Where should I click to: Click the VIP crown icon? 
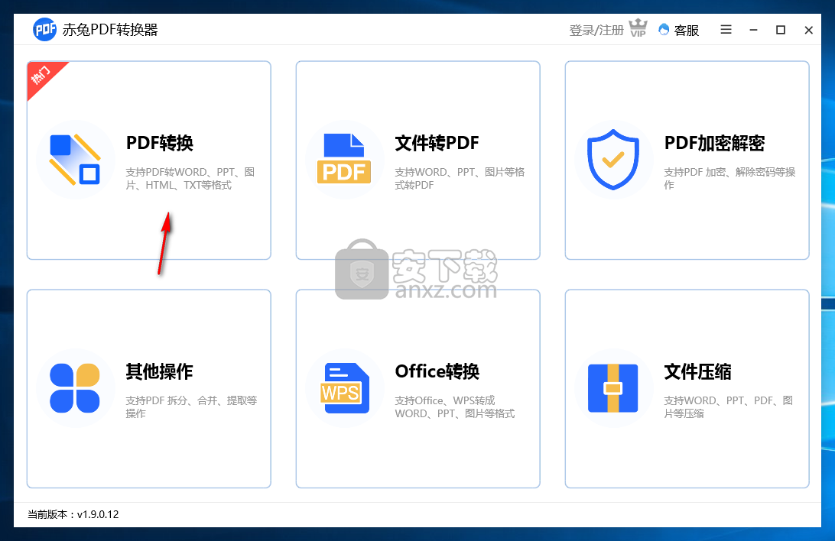click(638, 28)
